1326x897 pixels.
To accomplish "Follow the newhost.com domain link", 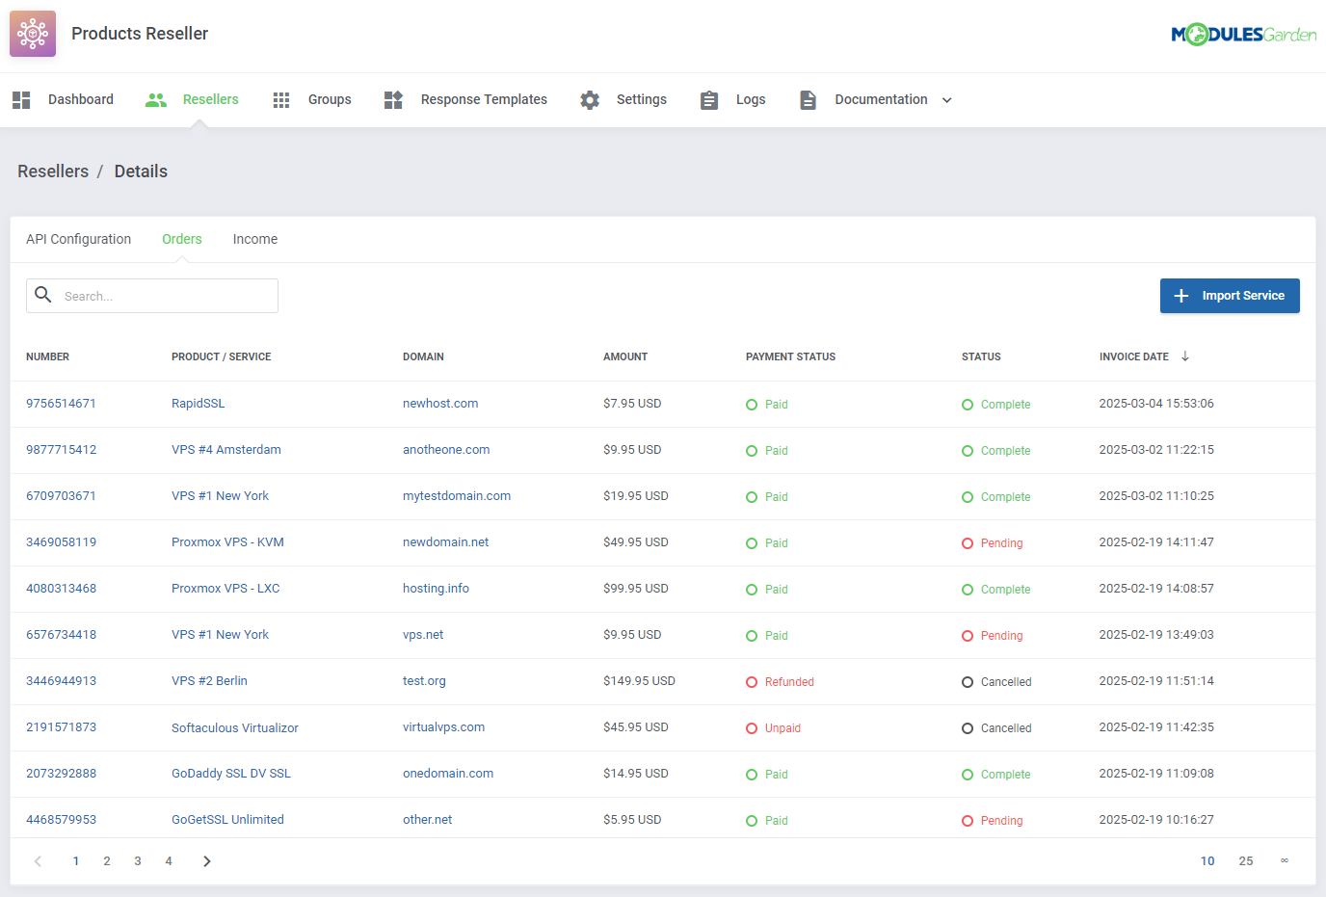I will [440, 404].
